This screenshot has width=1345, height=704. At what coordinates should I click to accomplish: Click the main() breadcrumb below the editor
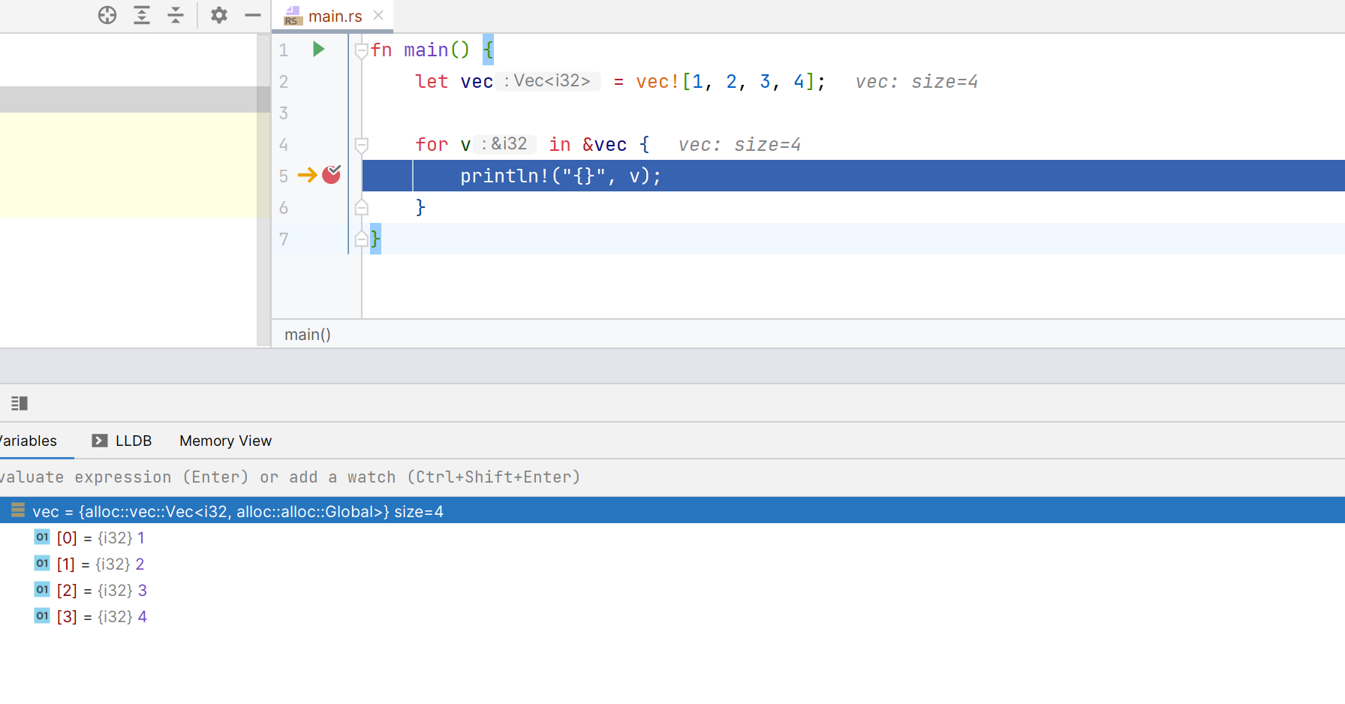(307, 334)
